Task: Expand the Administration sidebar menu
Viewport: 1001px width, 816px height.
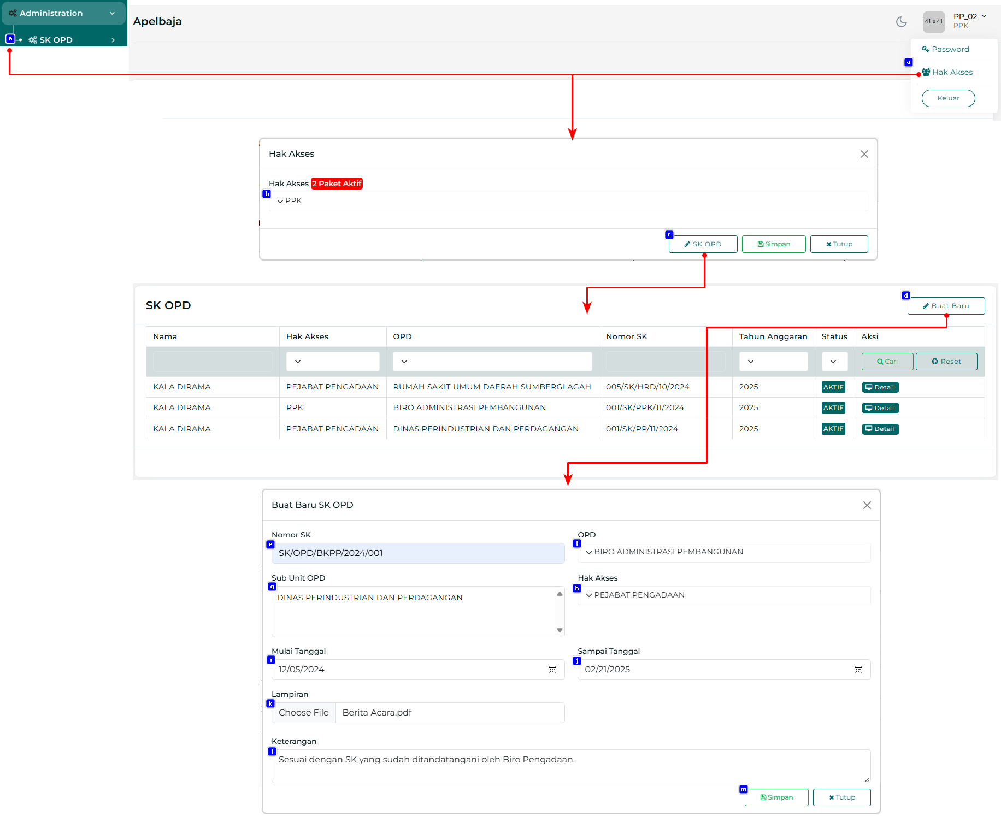Action: (63, 13)
